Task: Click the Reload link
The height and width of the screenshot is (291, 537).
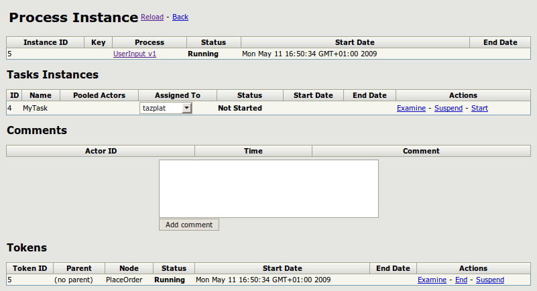Action: (x=152, y=17)
